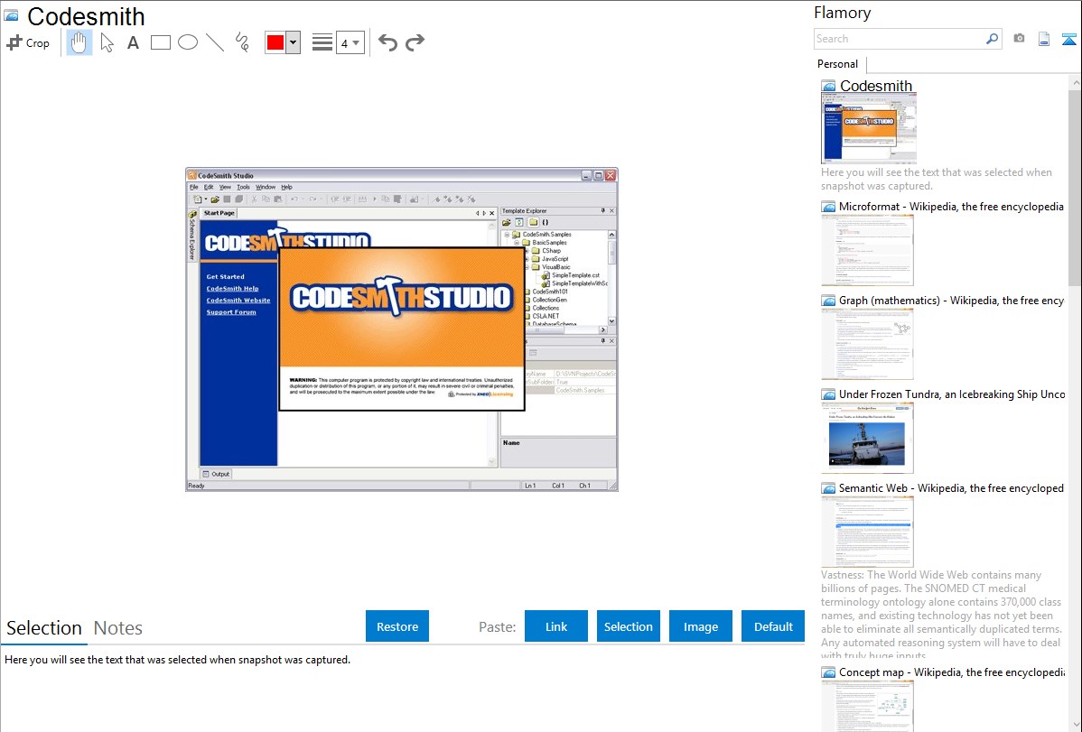Open the Microformat snapshot thumbnail
1082x732 pixels.
(867, 250)
